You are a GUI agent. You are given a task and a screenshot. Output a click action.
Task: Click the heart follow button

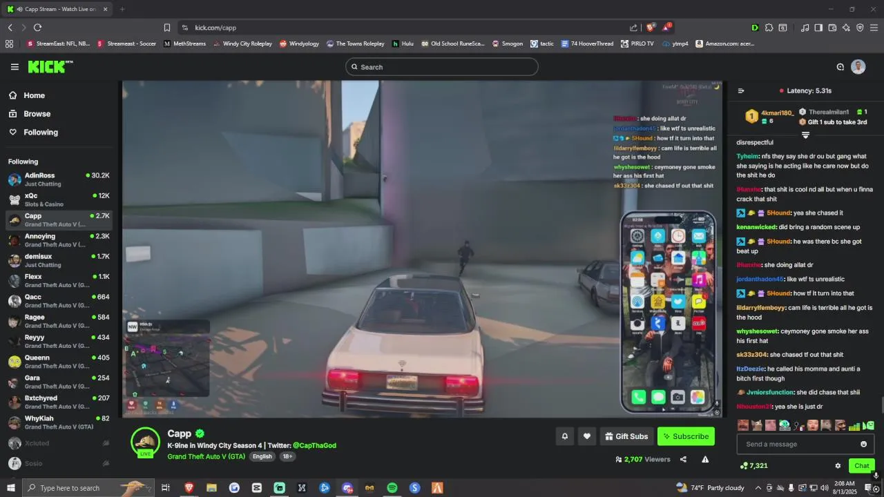[x=587, y=436]
